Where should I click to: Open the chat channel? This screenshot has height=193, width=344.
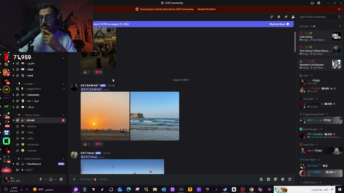click(40, 69)
